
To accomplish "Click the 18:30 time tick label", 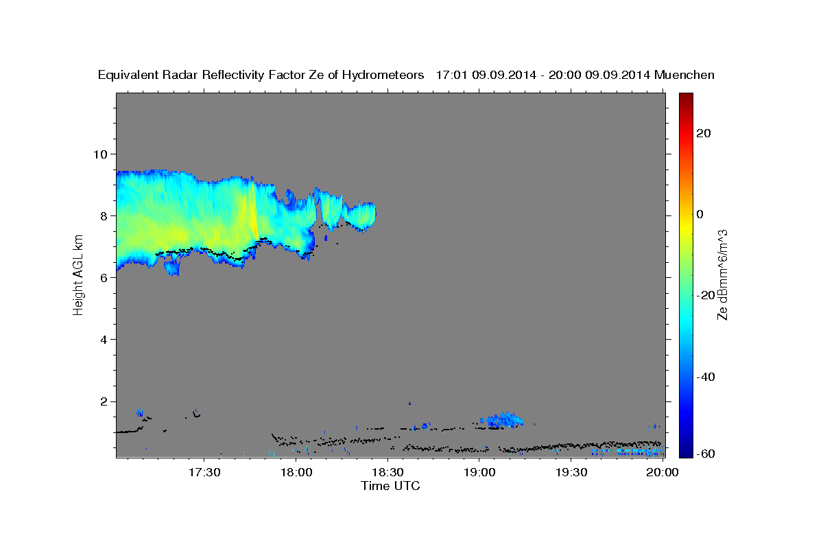I will tap(387, 473).
